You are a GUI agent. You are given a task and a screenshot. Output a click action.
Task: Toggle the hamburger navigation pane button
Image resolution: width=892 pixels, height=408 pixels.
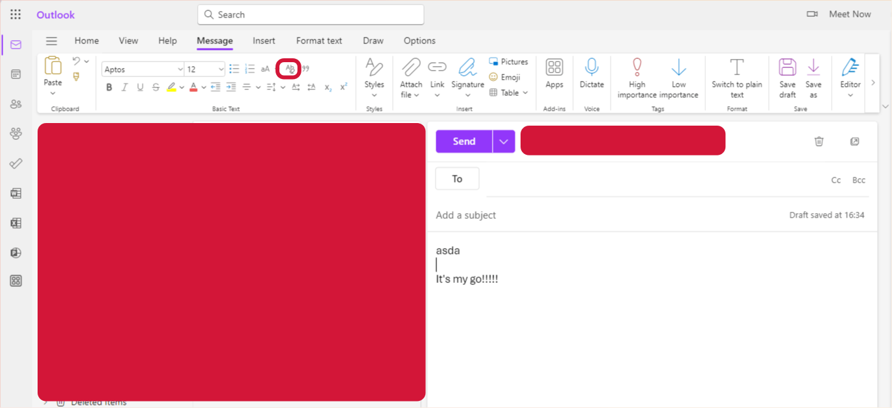point(51,41)
